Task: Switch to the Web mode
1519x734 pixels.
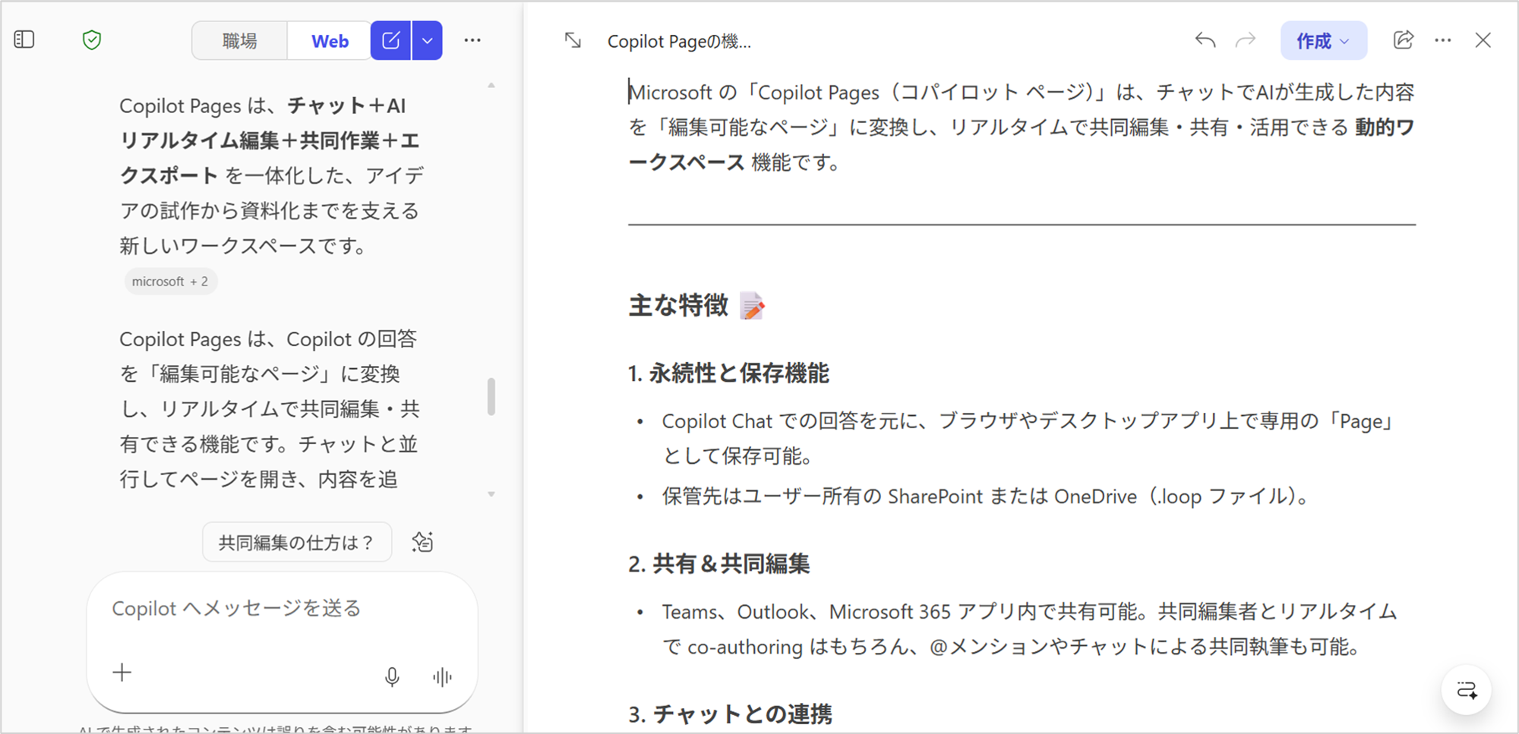Action: tap(330, 41)
